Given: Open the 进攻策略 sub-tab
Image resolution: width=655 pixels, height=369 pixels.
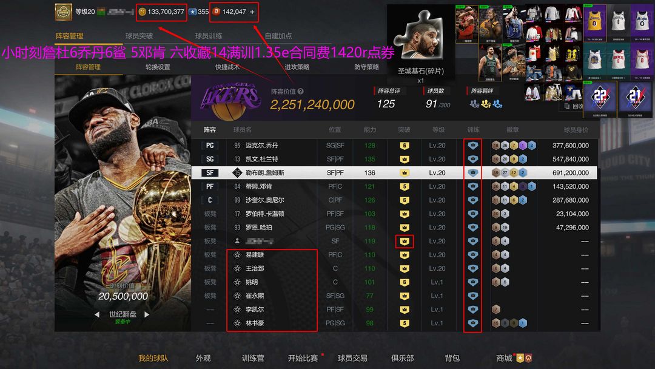Looking at the screenshot, I should coord(297,67).
